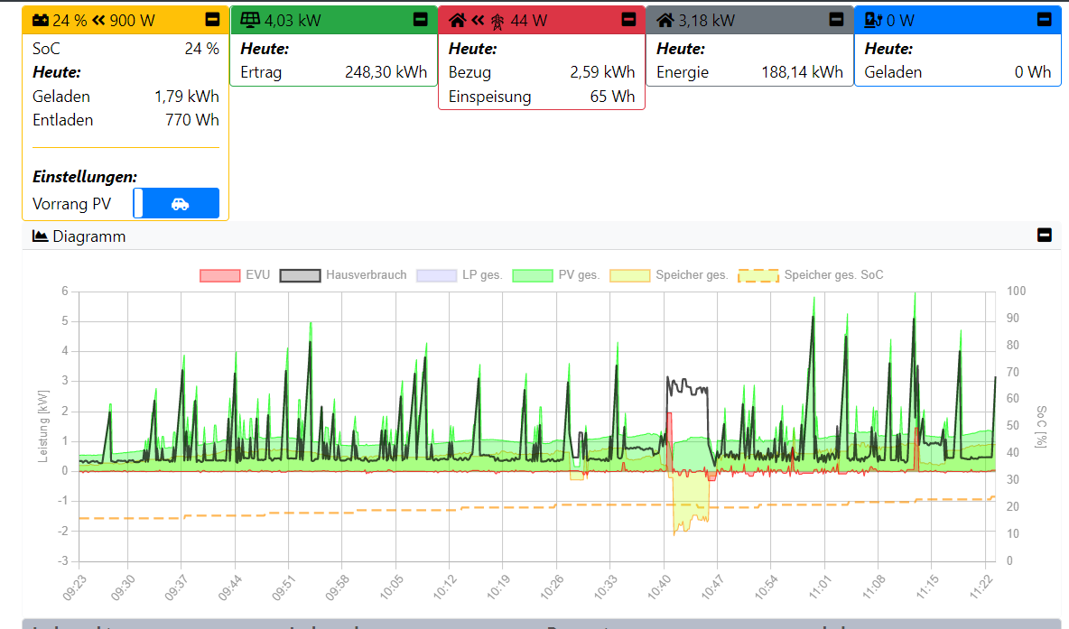Click the house icon in grey header

[665, 20]
